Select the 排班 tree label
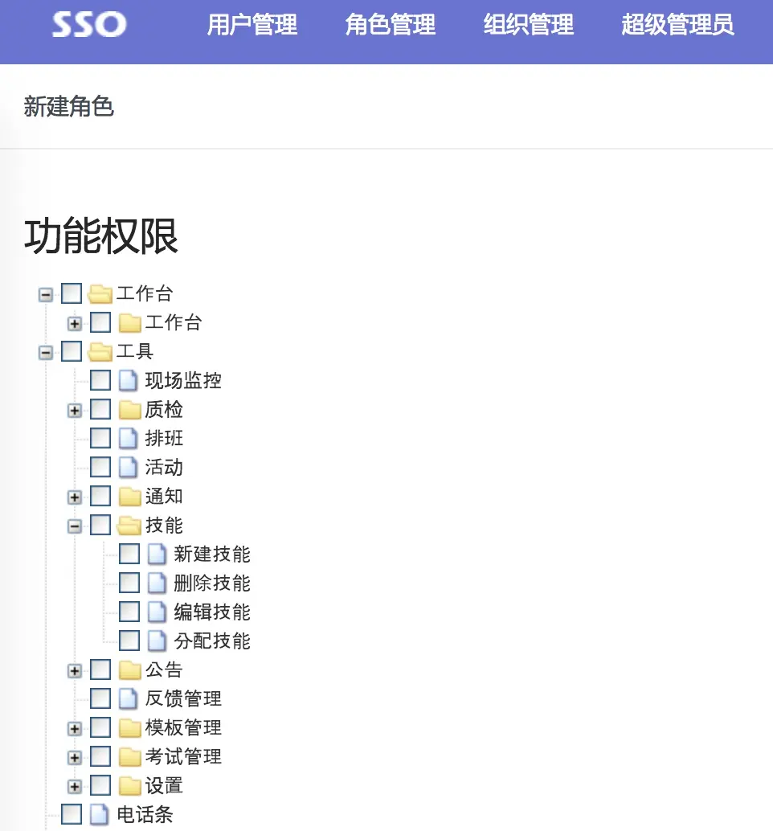The image size is (773, 831). (164, 438)
